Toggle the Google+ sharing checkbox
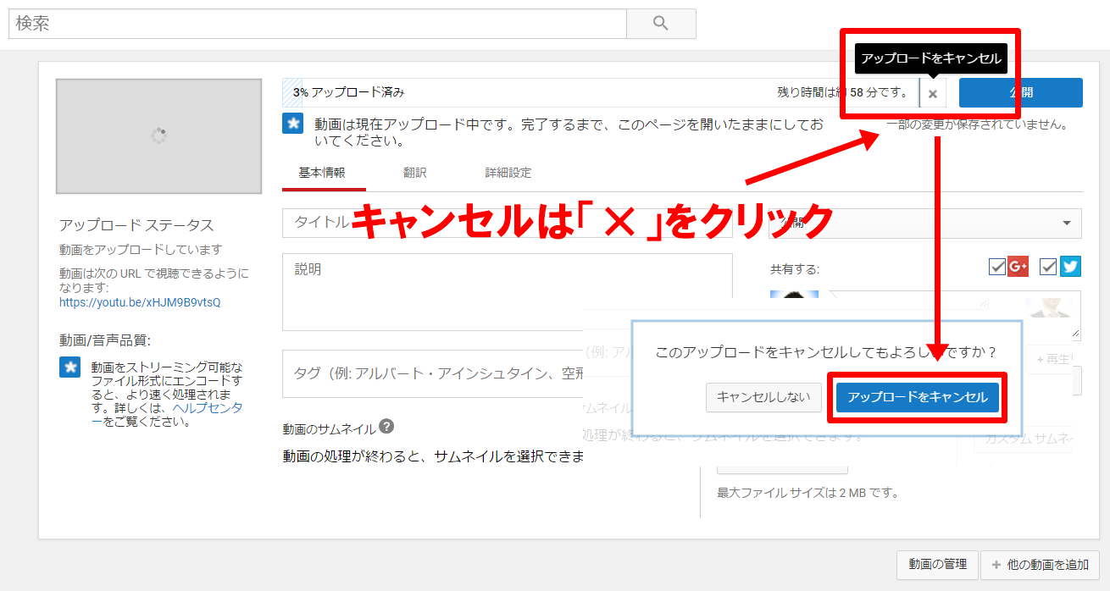 tap(997, 267)
